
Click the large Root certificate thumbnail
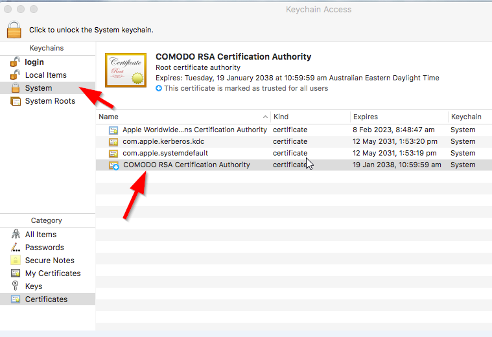click(x=126, y=70)
